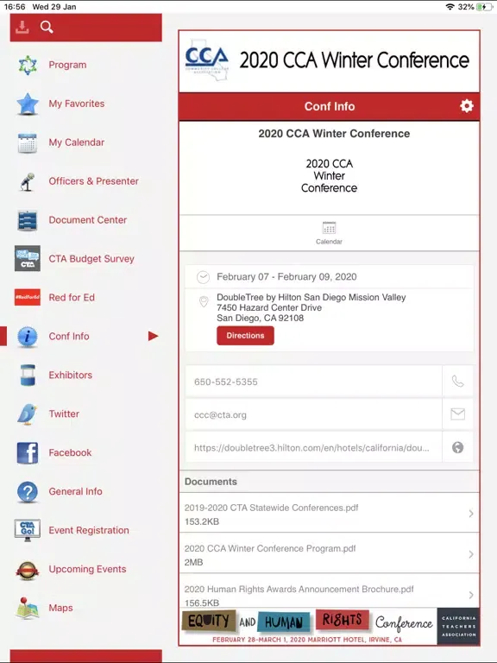Tap the Program star icon
Viewport: 497px width, 663px height.
point(28,65)
